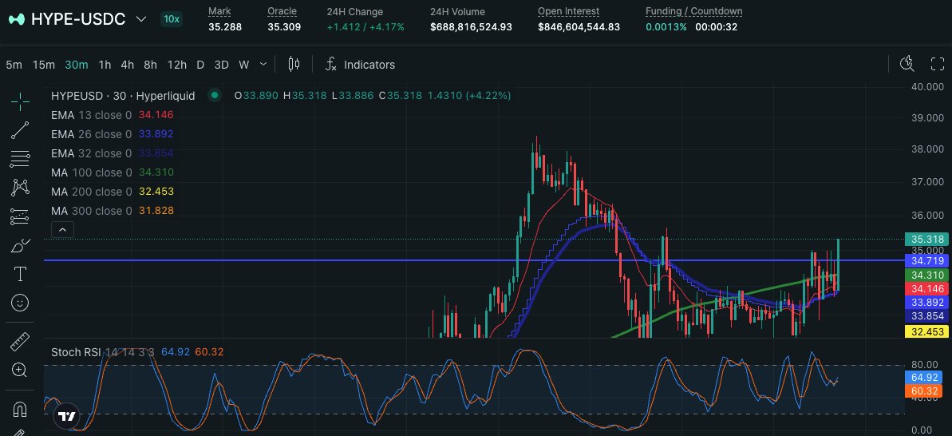
Task: Select the trend line drawing tool
Action: tap(20, 130)
